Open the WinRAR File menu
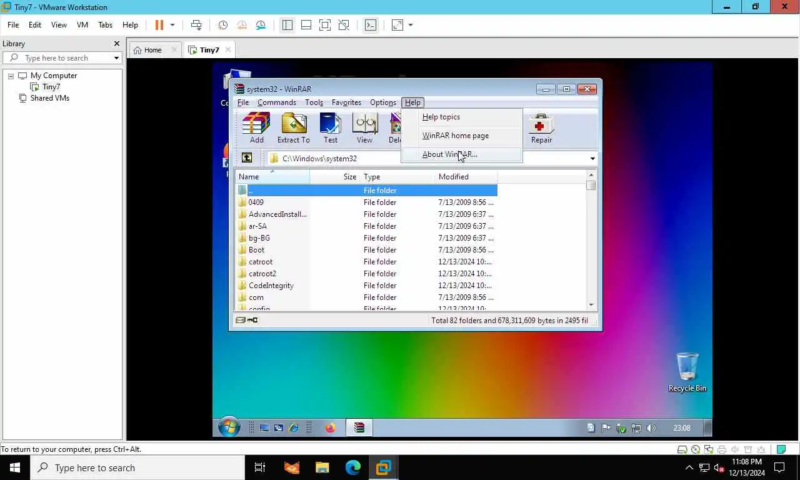 [243, 102]
